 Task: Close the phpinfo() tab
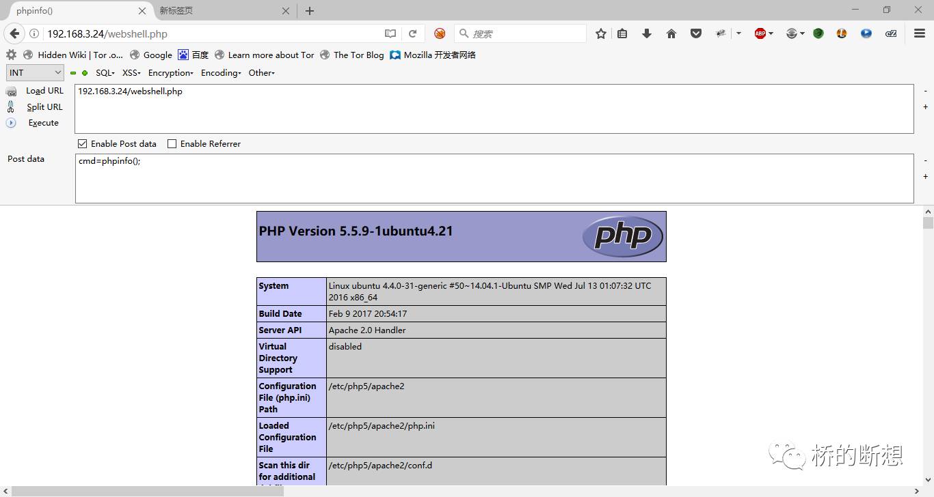(x=142, y=11)
